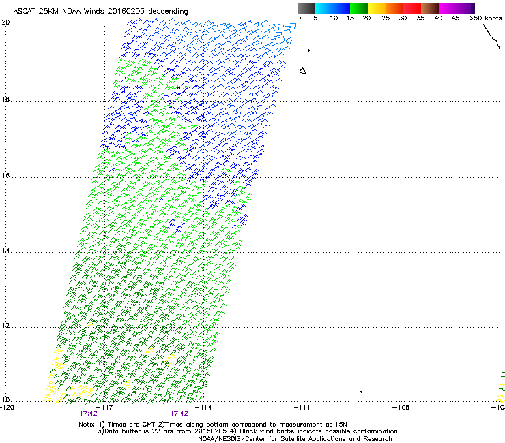The height and width of the screenshot is (443, 505).
Task: Click the longitude label '-120'
Action: pyautogui.click(x=7, y=408)
